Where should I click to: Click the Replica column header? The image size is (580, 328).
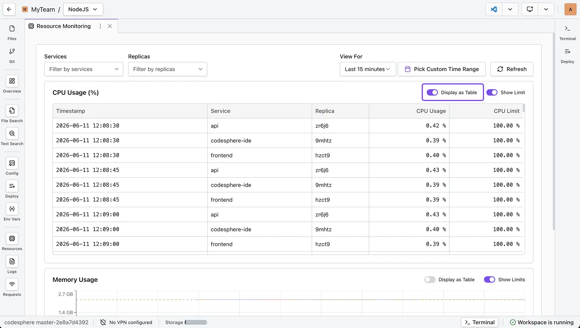click(340, 111)
